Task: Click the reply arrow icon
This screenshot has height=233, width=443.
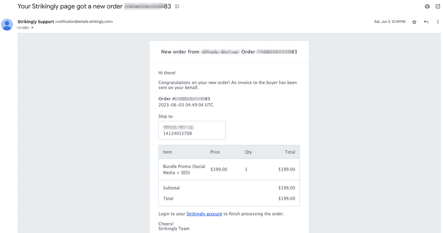Action: (x=426, y=22)
